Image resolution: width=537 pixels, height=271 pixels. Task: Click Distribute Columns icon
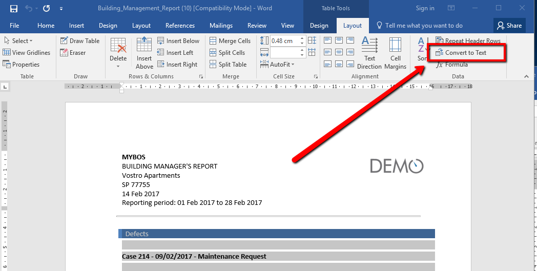click(312, 52)
